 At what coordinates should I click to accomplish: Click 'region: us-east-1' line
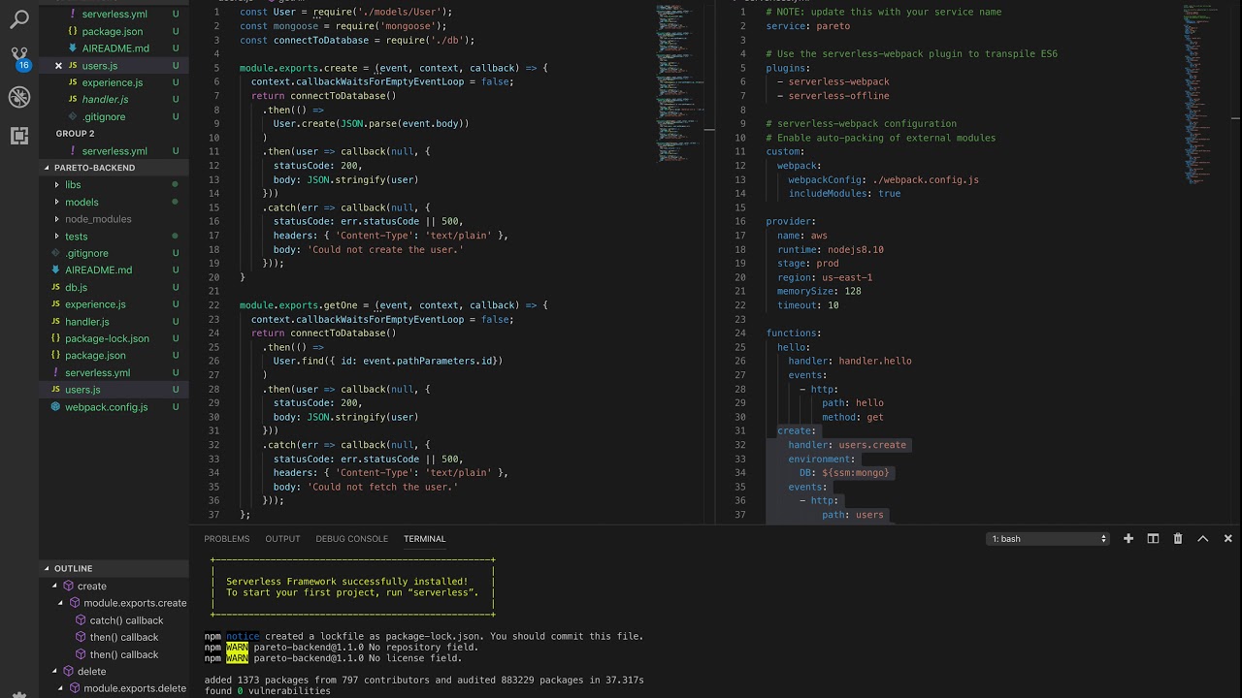click(x=824, y=277)
